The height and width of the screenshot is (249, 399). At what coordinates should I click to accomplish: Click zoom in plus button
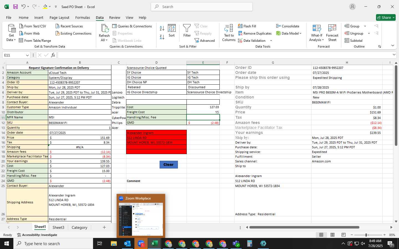384,235
